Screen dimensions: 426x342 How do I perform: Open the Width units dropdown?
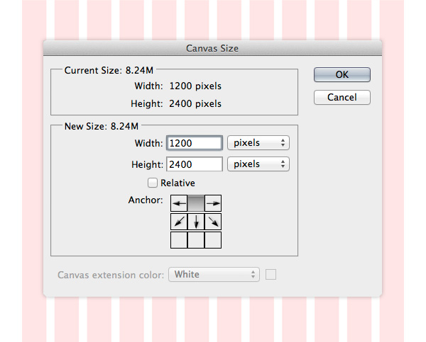[258, 143]
